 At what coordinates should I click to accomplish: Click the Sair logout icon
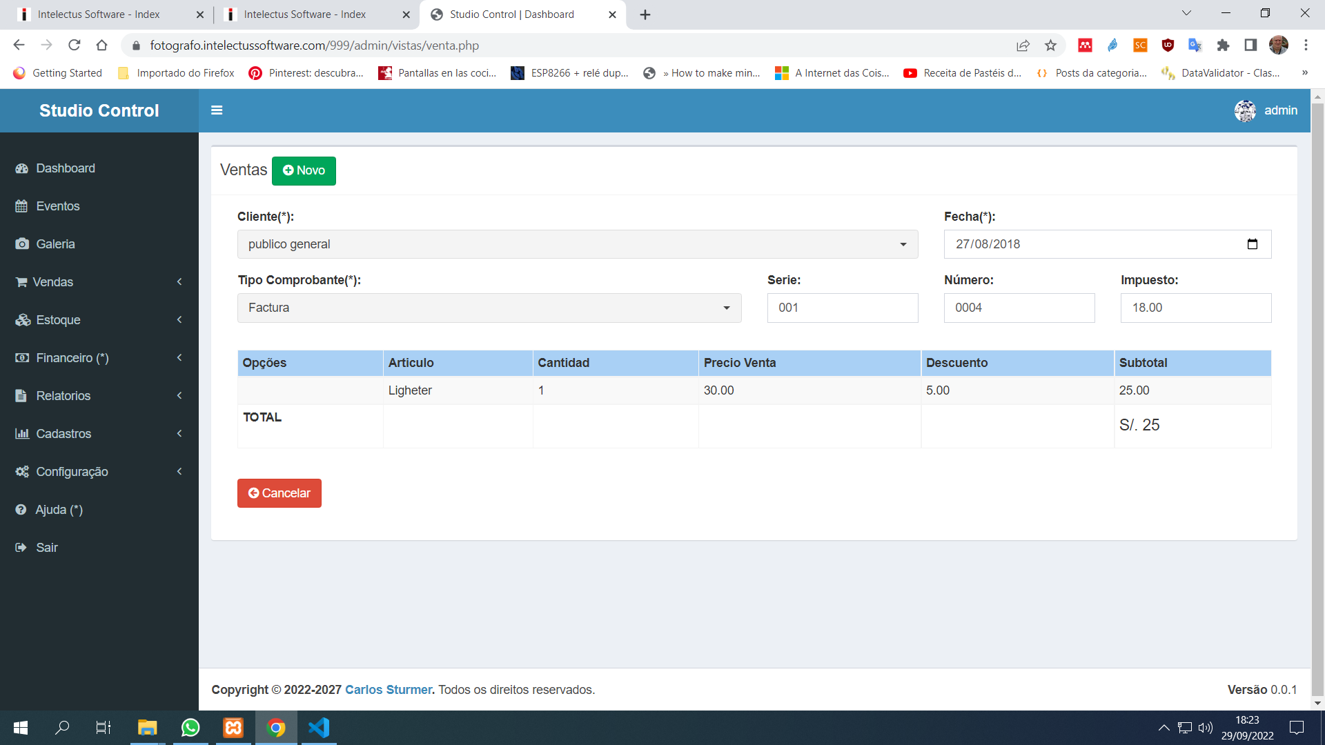click(x=21, y=548)
